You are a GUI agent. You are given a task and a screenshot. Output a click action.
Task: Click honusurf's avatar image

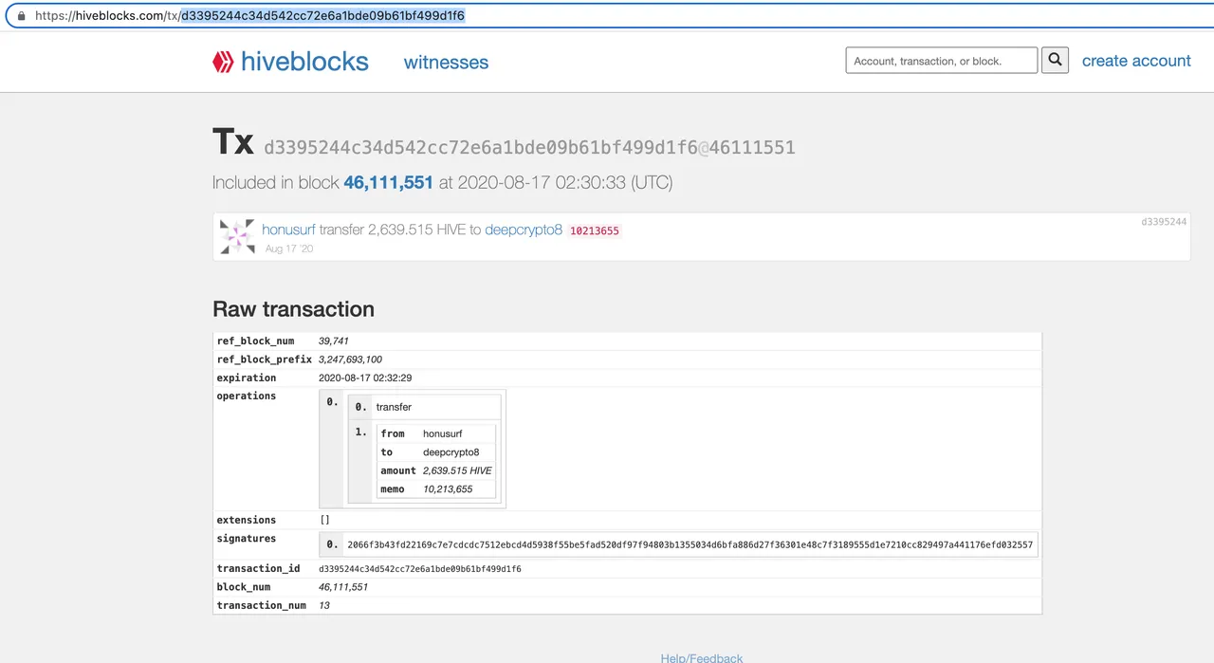click(237, 236)
